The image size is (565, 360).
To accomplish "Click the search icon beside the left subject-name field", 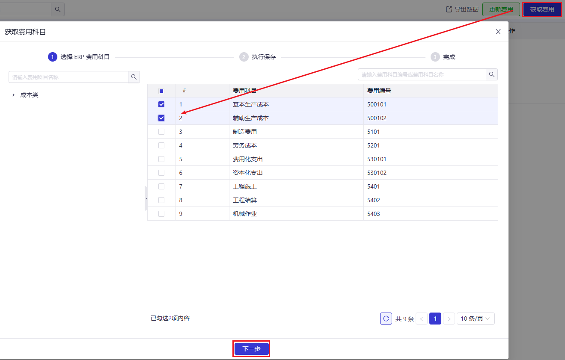I will 134,77.
